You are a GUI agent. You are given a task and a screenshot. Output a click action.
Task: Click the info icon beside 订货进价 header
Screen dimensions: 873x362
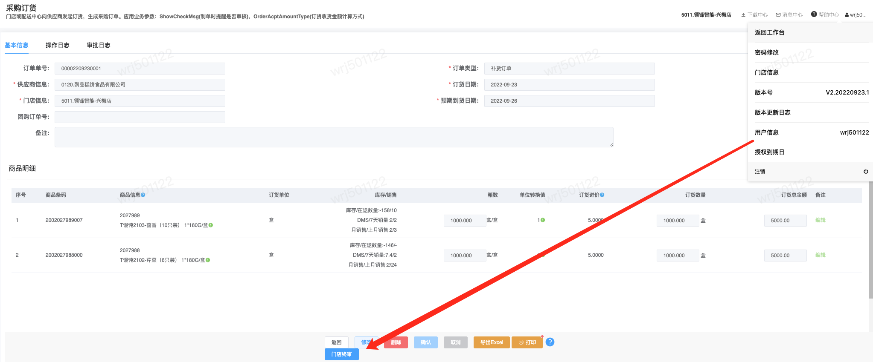click(x=602, y=195)
